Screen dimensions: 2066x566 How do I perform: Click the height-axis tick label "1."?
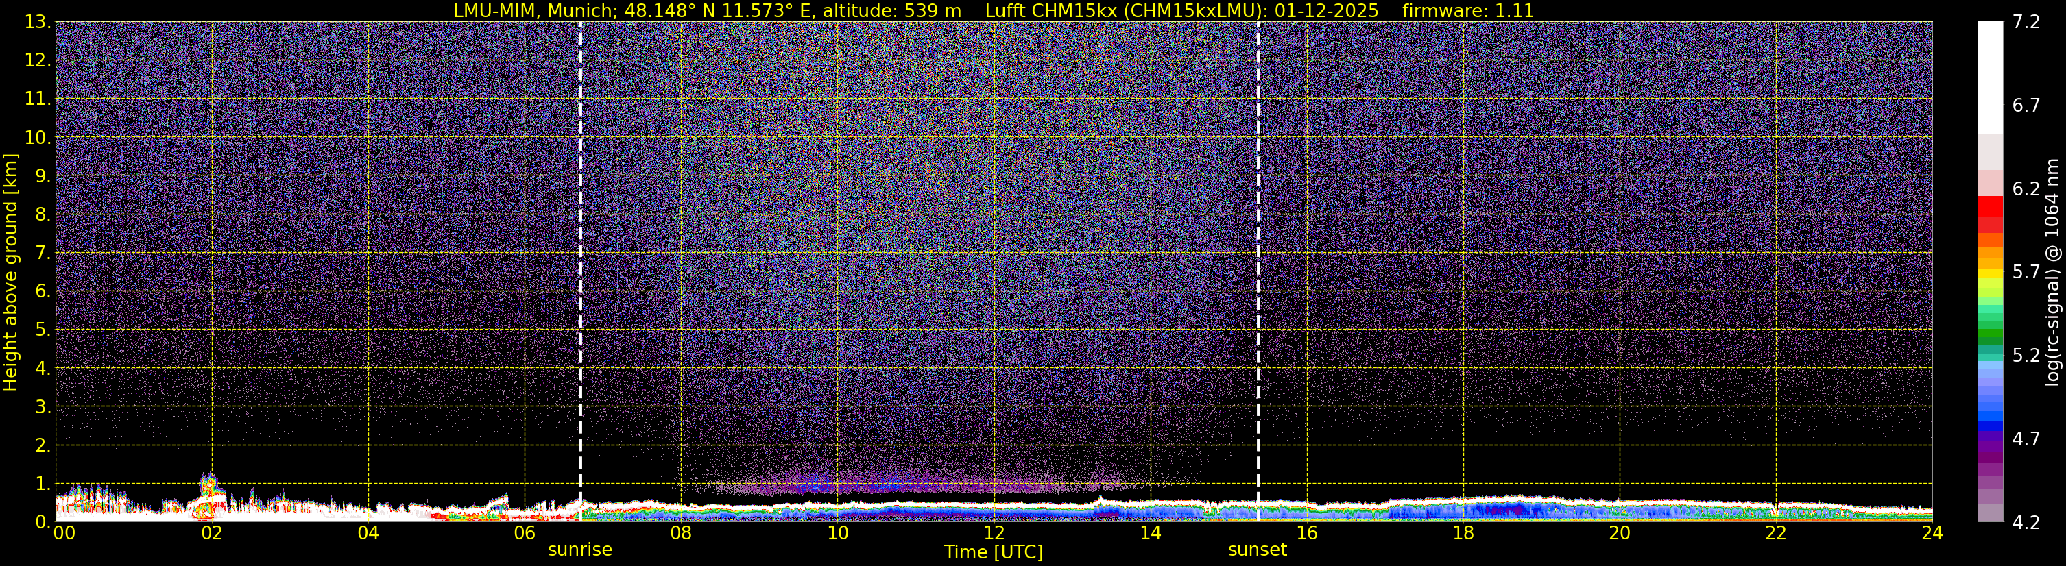point(43,483)
